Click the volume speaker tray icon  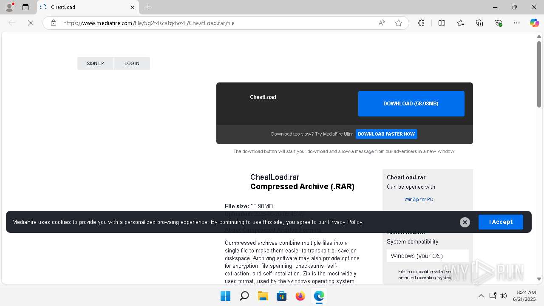(503, 296)
